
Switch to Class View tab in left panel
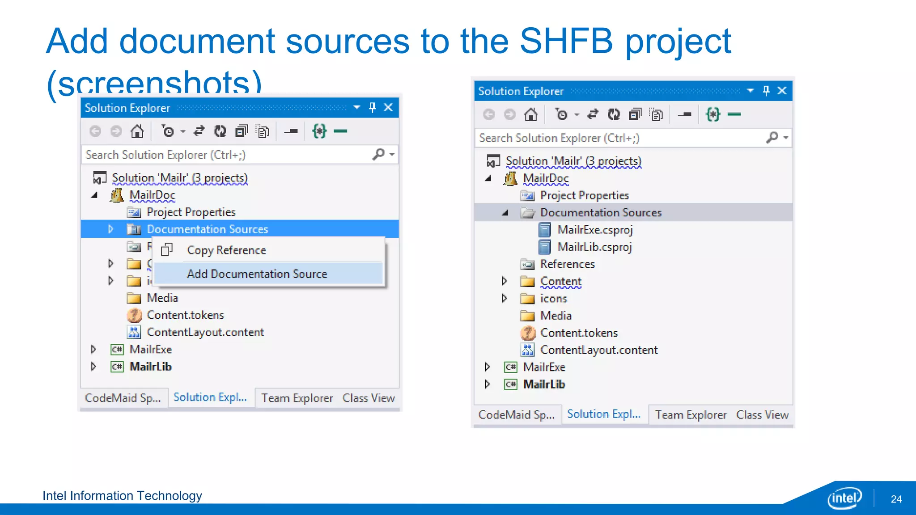(x=369, y=397)
